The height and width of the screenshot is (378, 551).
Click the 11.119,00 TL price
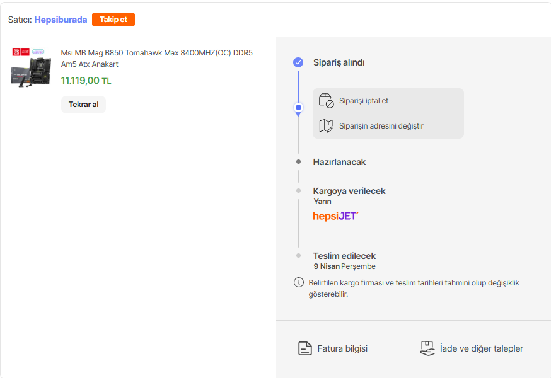click(x=86, y=81)
